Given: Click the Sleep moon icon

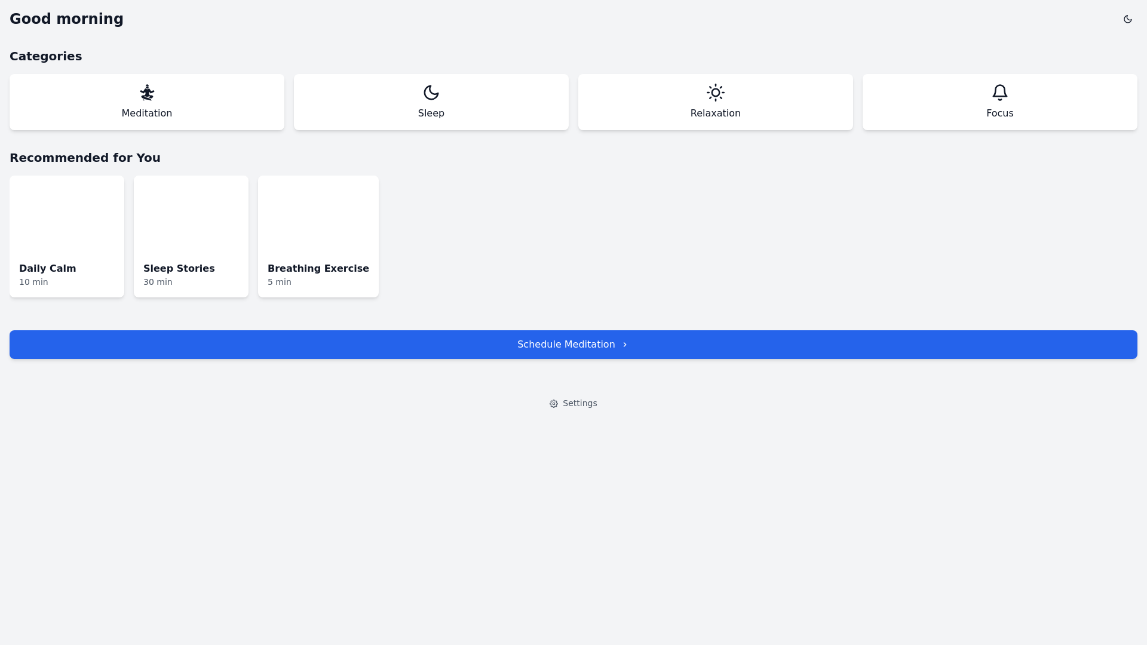Looking at the screenshot, I should (431, 93).
